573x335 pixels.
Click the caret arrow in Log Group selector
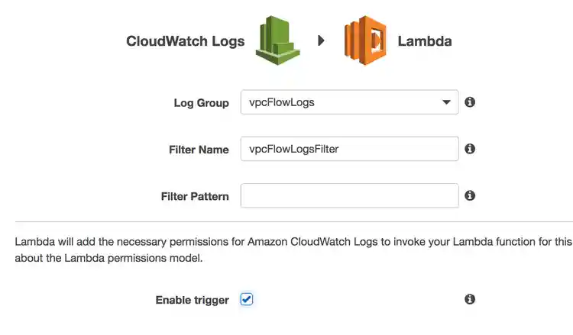pos(446,102)
